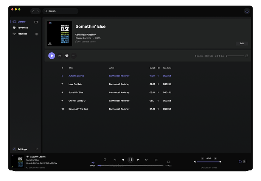Screen dimensions: 261x181
Task: Increase volume with the plus button
Action: [215, 158]
